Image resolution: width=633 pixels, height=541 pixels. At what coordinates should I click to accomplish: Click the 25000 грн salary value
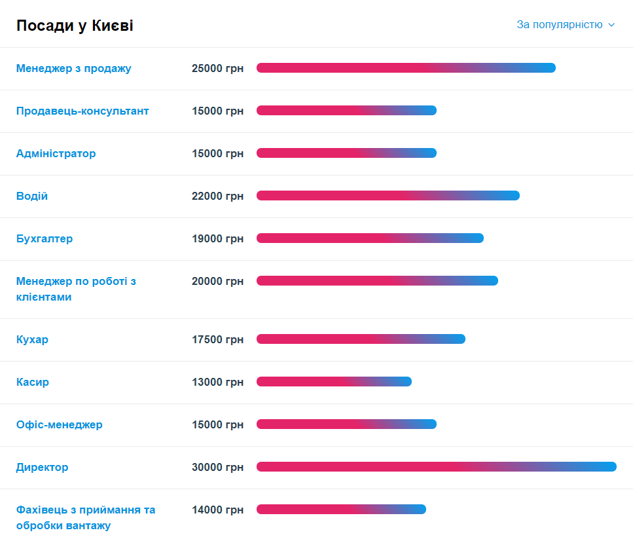[217, 68]
